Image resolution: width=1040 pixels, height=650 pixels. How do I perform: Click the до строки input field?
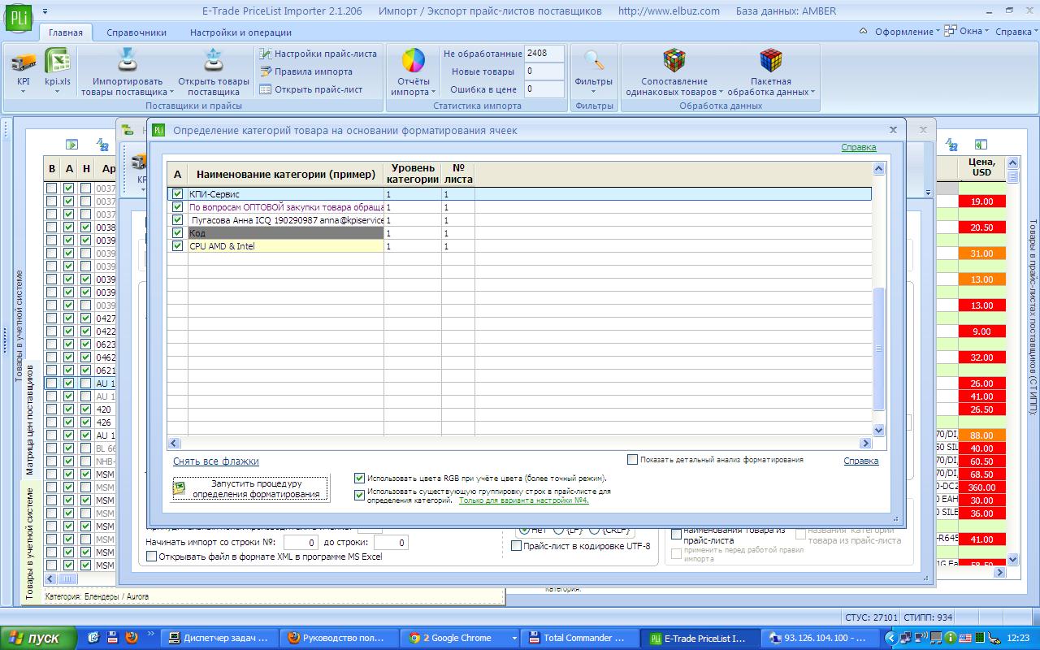coord(391,542)
